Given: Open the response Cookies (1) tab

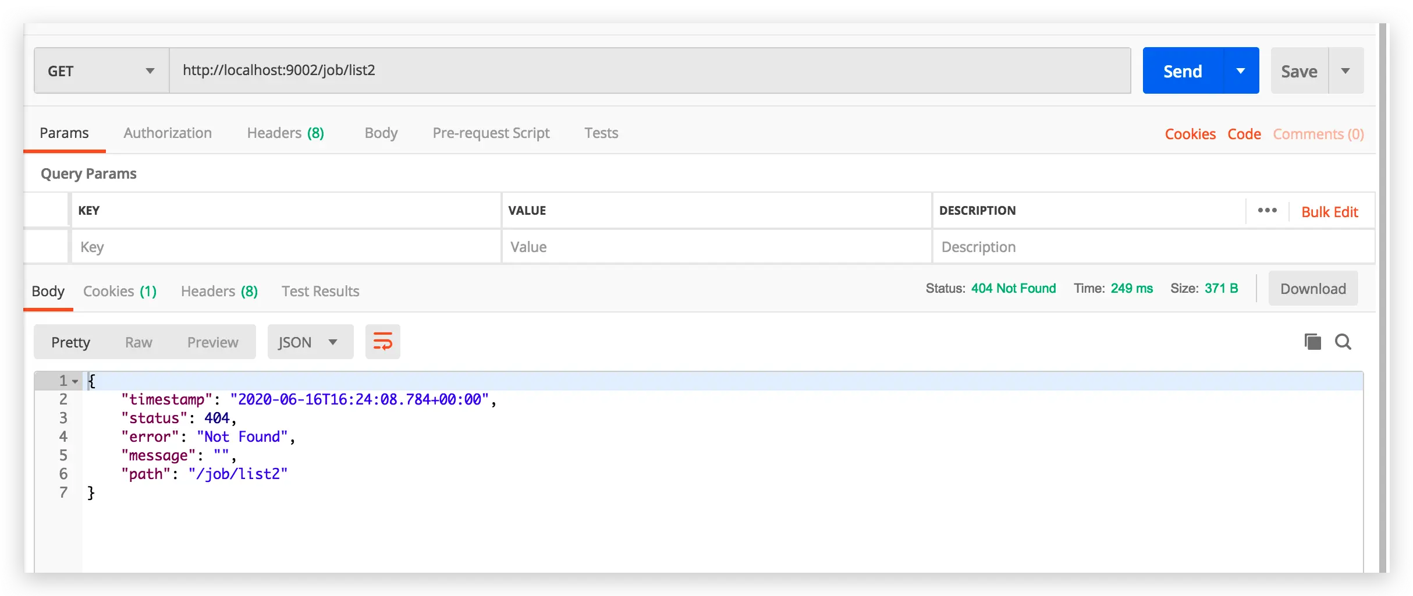Looking at the screenshot, I should tap(120, 291).
